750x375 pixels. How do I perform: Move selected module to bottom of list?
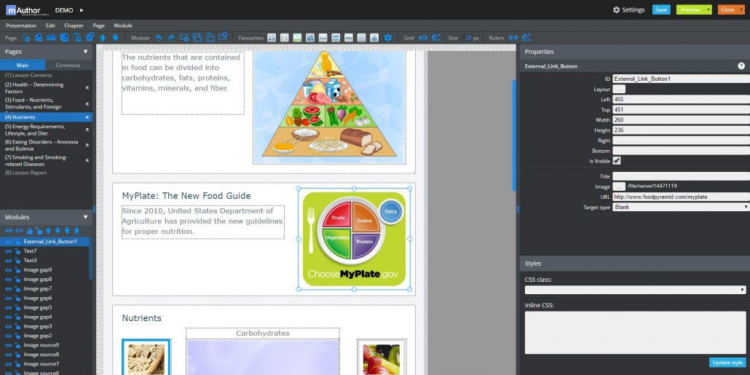point(76,231)
